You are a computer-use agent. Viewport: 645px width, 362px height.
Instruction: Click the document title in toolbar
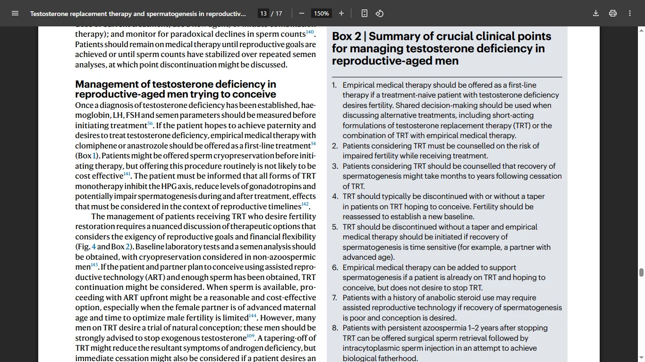[x=138, y=14]
